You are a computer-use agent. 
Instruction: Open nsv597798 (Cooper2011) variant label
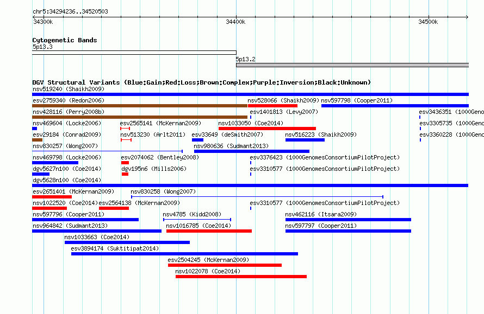pos(357,100)
